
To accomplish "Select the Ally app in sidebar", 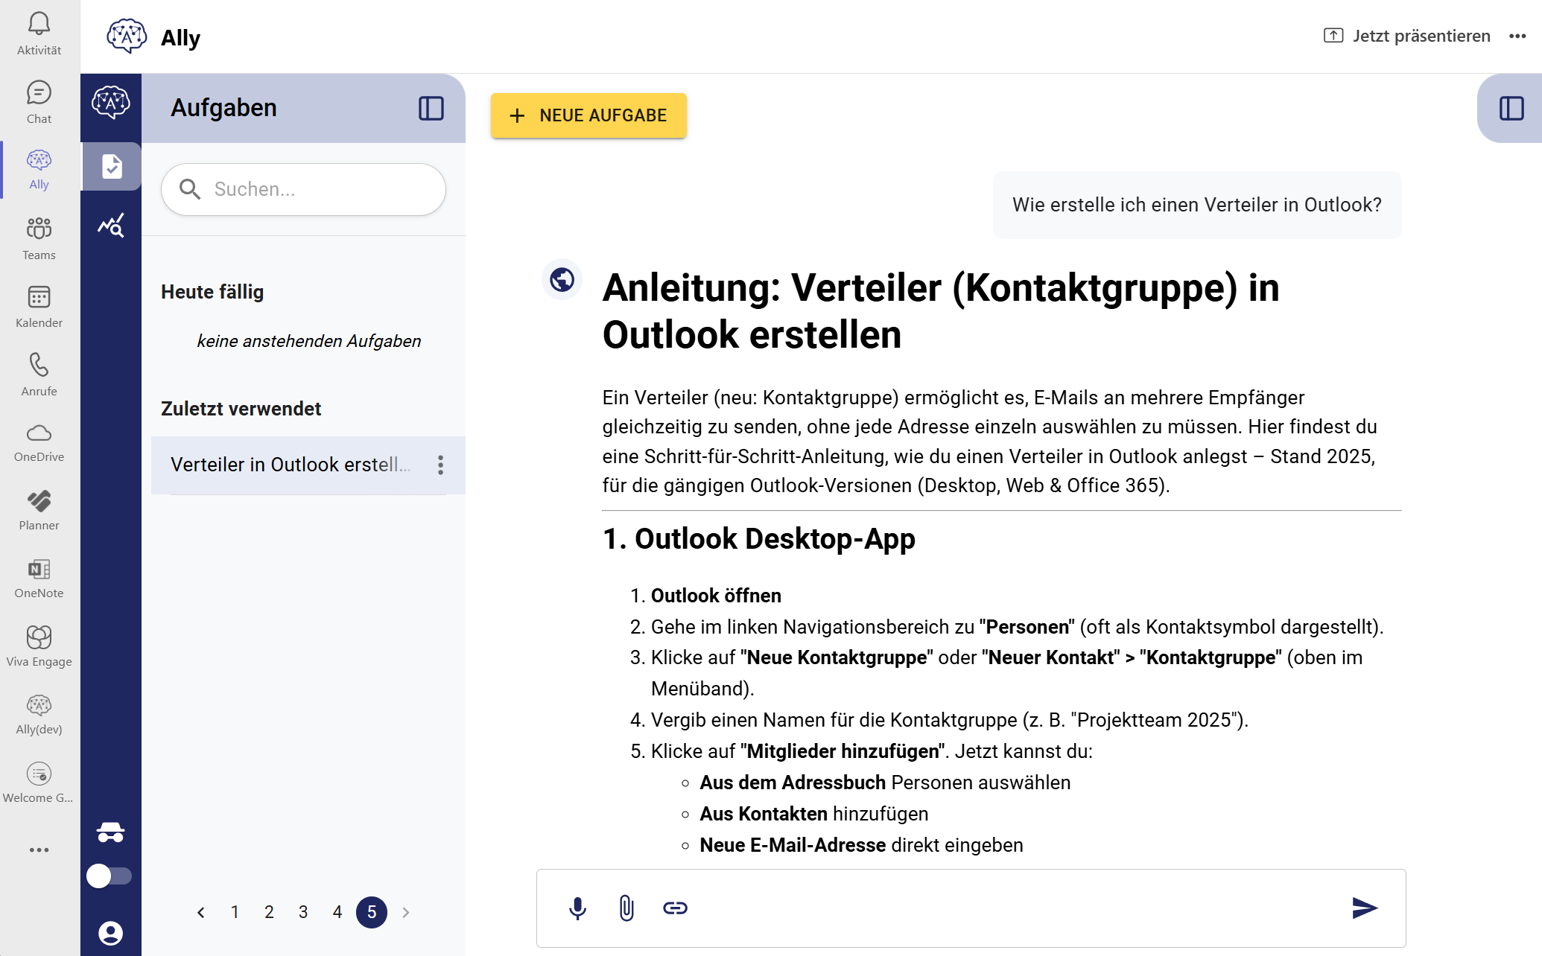I will 39,170.
